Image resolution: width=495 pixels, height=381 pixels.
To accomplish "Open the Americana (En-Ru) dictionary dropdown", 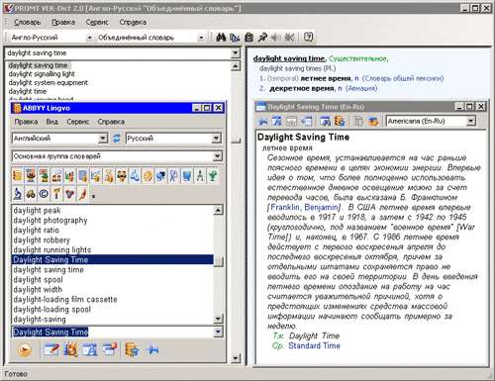I will click(x=471, y=121).
